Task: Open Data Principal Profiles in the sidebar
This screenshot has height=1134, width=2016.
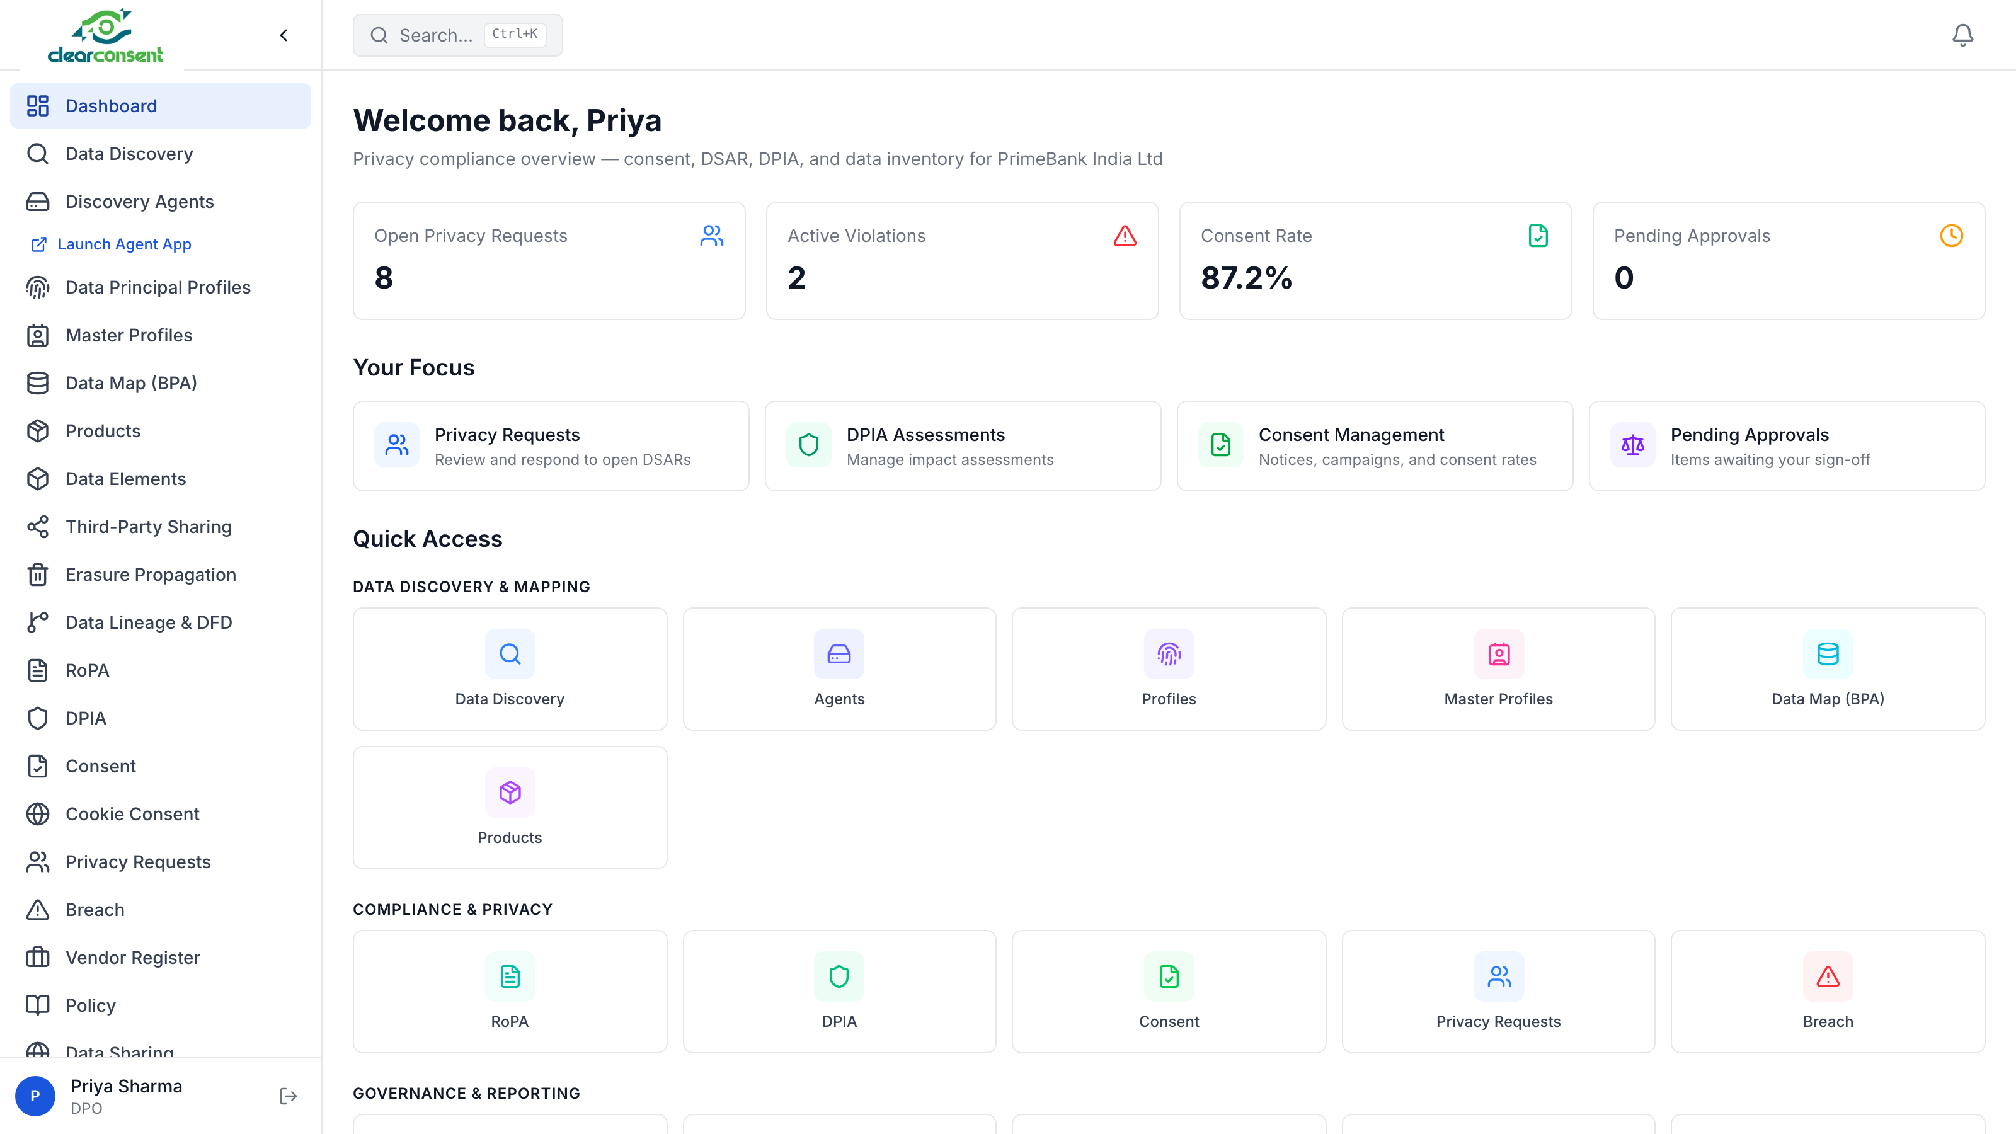Action: 161,287
